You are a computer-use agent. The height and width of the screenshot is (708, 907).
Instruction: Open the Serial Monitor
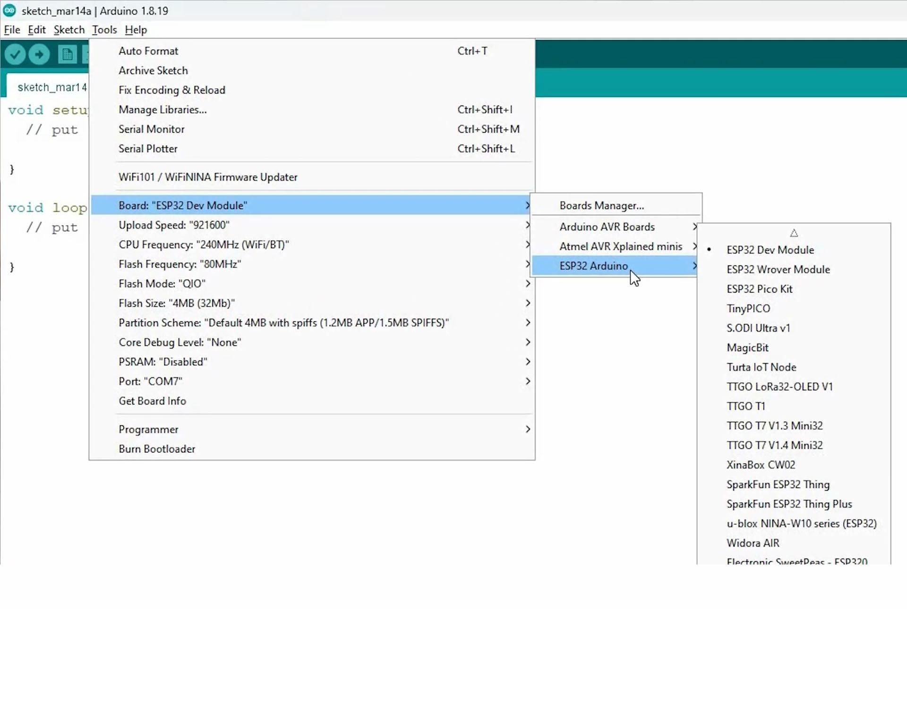pyautogui.click(x=312, y=129)
